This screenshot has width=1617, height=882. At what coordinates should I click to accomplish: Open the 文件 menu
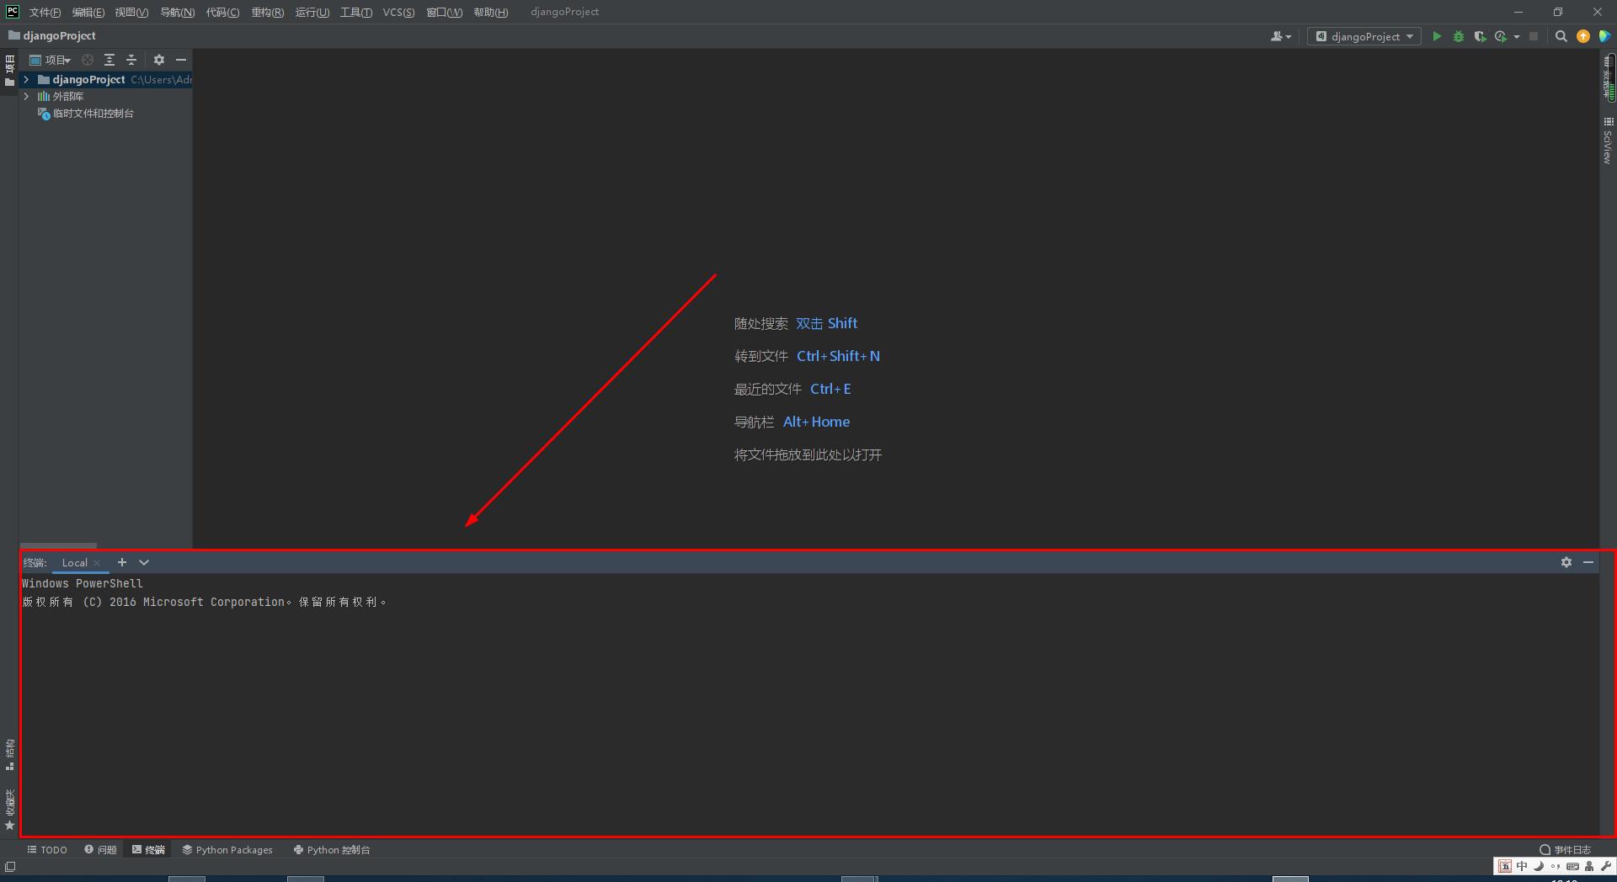tap(45, 12)
